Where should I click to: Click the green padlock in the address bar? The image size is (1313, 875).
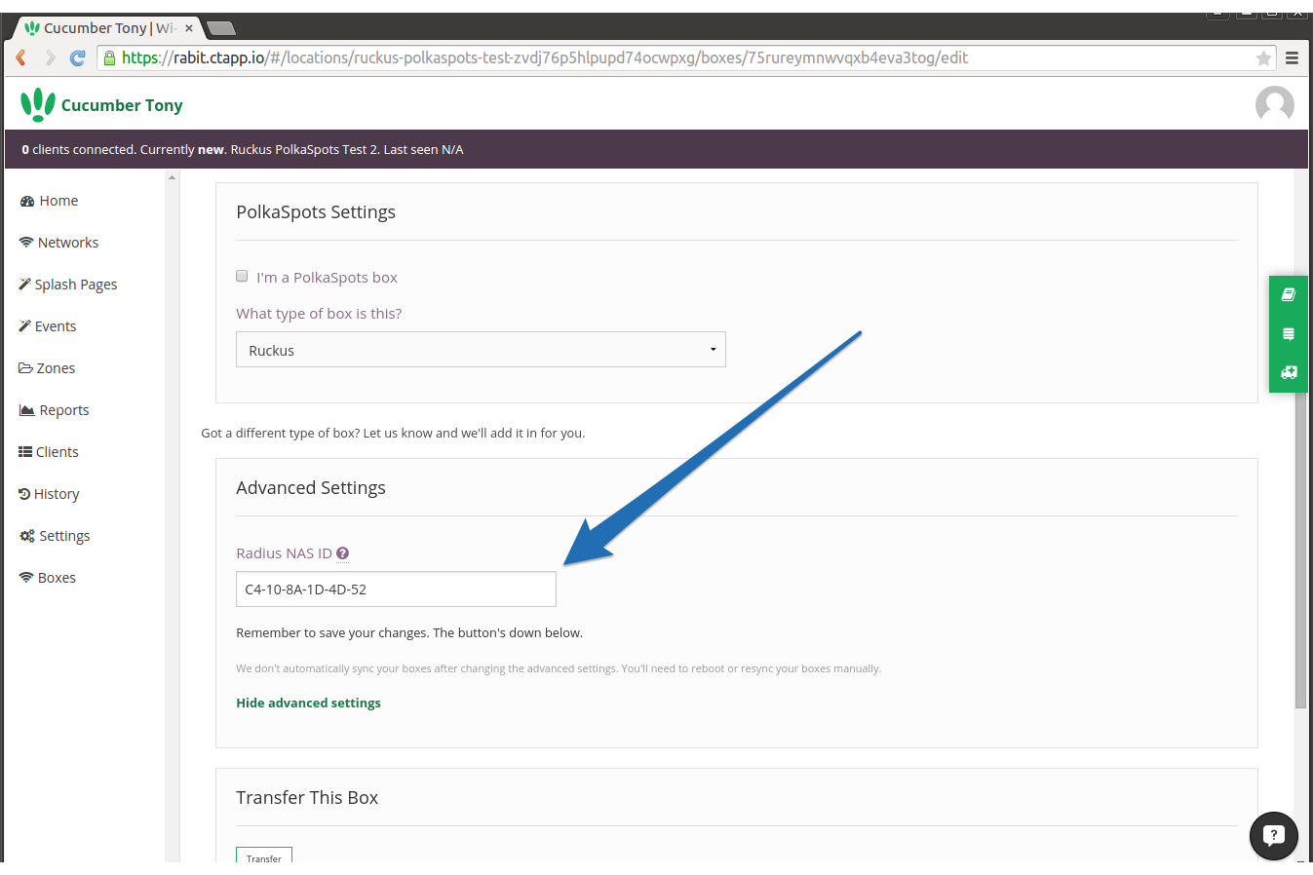(x=109, y=57)
